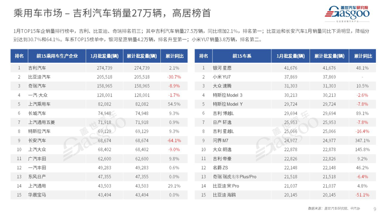Click the 问界 M7 series name
This screenshot has width=382, height=215.
(x=221, y=141)
